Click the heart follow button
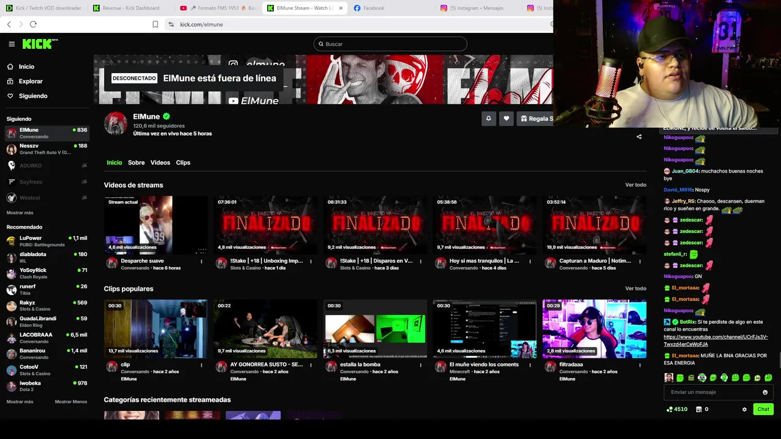The width and height of the screenshot is (781, 439). click(506, 119)
